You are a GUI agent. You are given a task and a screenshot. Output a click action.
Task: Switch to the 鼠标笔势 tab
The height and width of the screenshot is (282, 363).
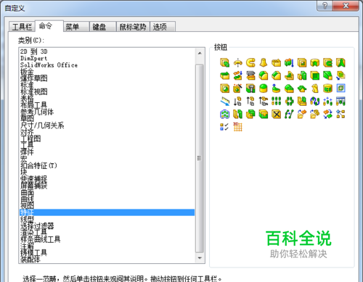coord(133,27)
